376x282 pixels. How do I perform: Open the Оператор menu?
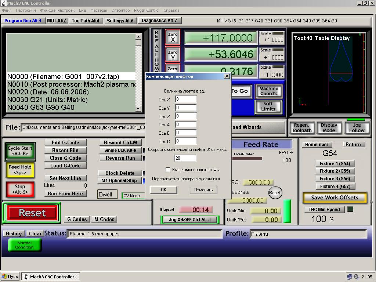click(120, 10)
